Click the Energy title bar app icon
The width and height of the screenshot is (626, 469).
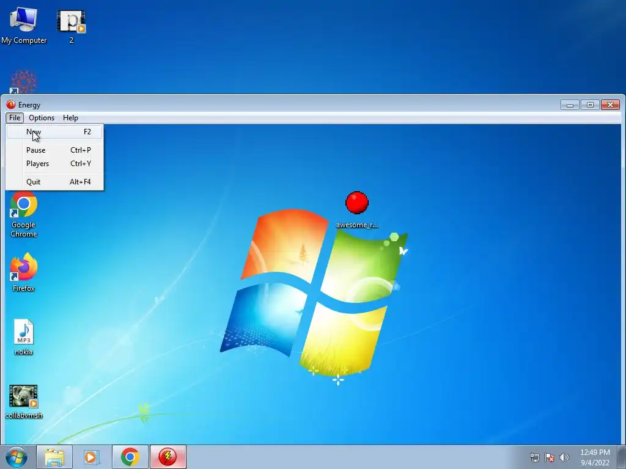pos(11,105)
